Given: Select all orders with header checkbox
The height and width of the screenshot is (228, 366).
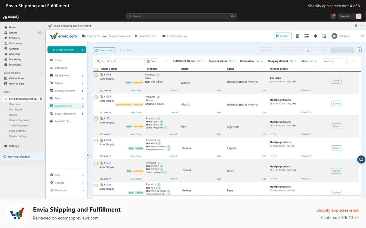Looking at the screenshot, I should pos(96,69).
